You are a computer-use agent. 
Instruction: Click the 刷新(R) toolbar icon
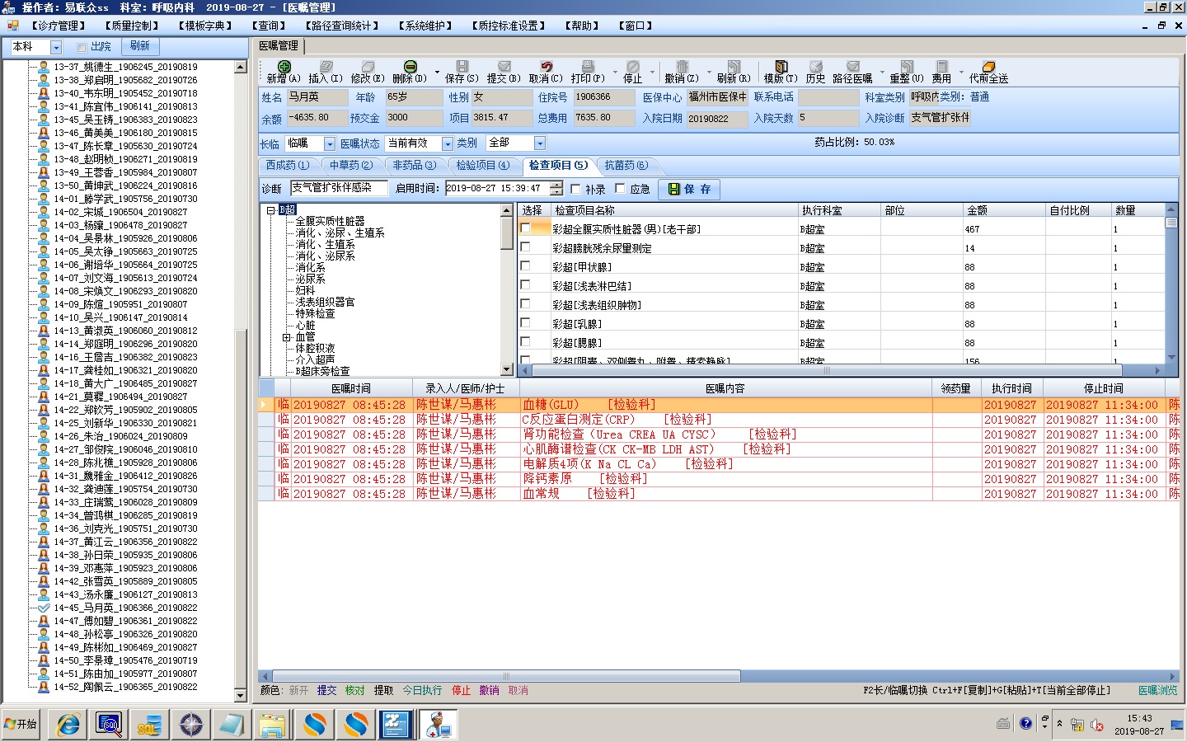(x=733, y=72)
